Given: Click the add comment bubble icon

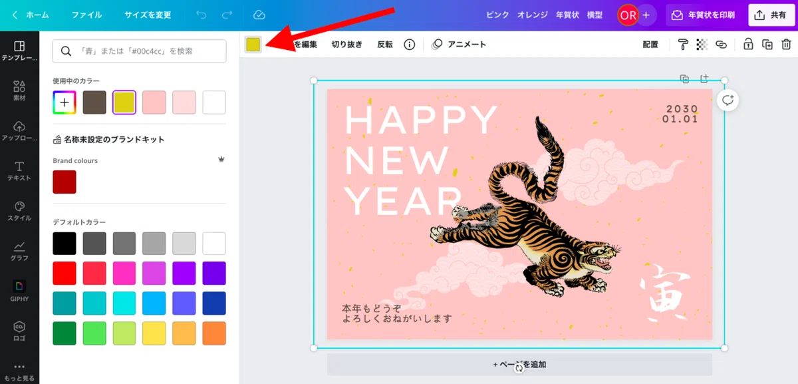Looking at the screenshot, I should pos(728,100).
